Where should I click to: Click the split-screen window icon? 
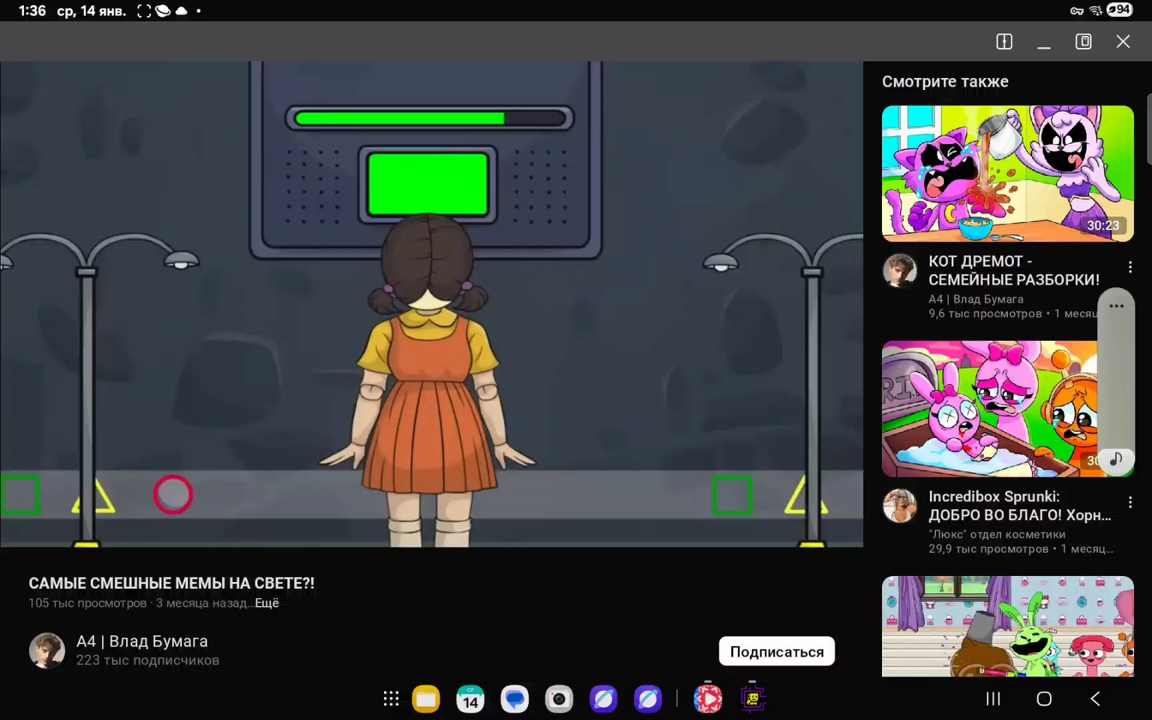click(x=1004, y=41)
